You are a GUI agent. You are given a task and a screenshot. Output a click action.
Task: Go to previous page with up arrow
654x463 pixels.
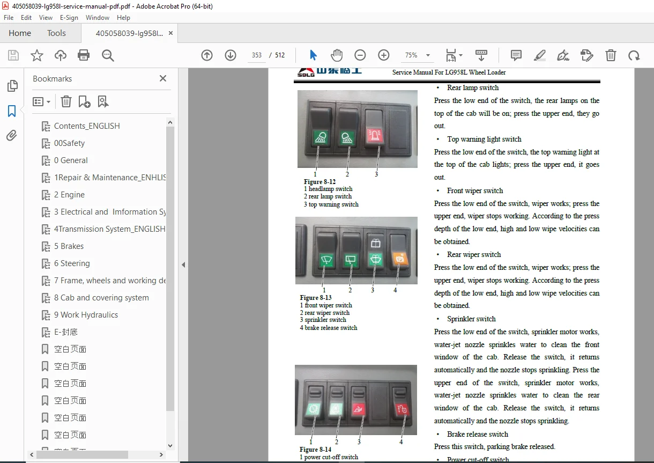click(207, 55)
